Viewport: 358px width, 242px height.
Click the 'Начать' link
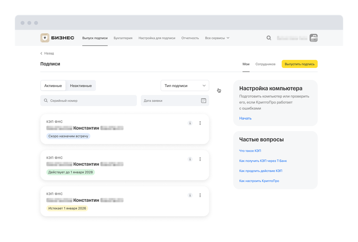[245, 118]
